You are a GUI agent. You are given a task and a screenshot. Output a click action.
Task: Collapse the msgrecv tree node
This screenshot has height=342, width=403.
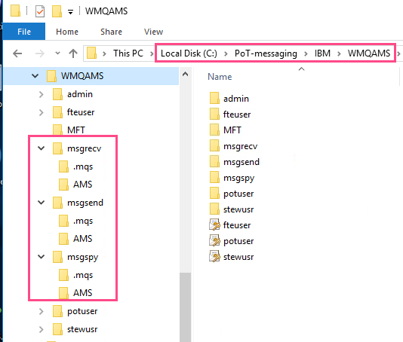pos(41,148)
